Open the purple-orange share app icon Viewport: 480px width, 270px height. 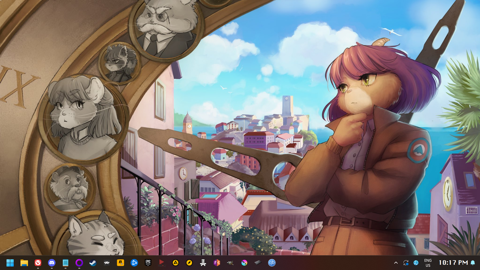point(217,263)
